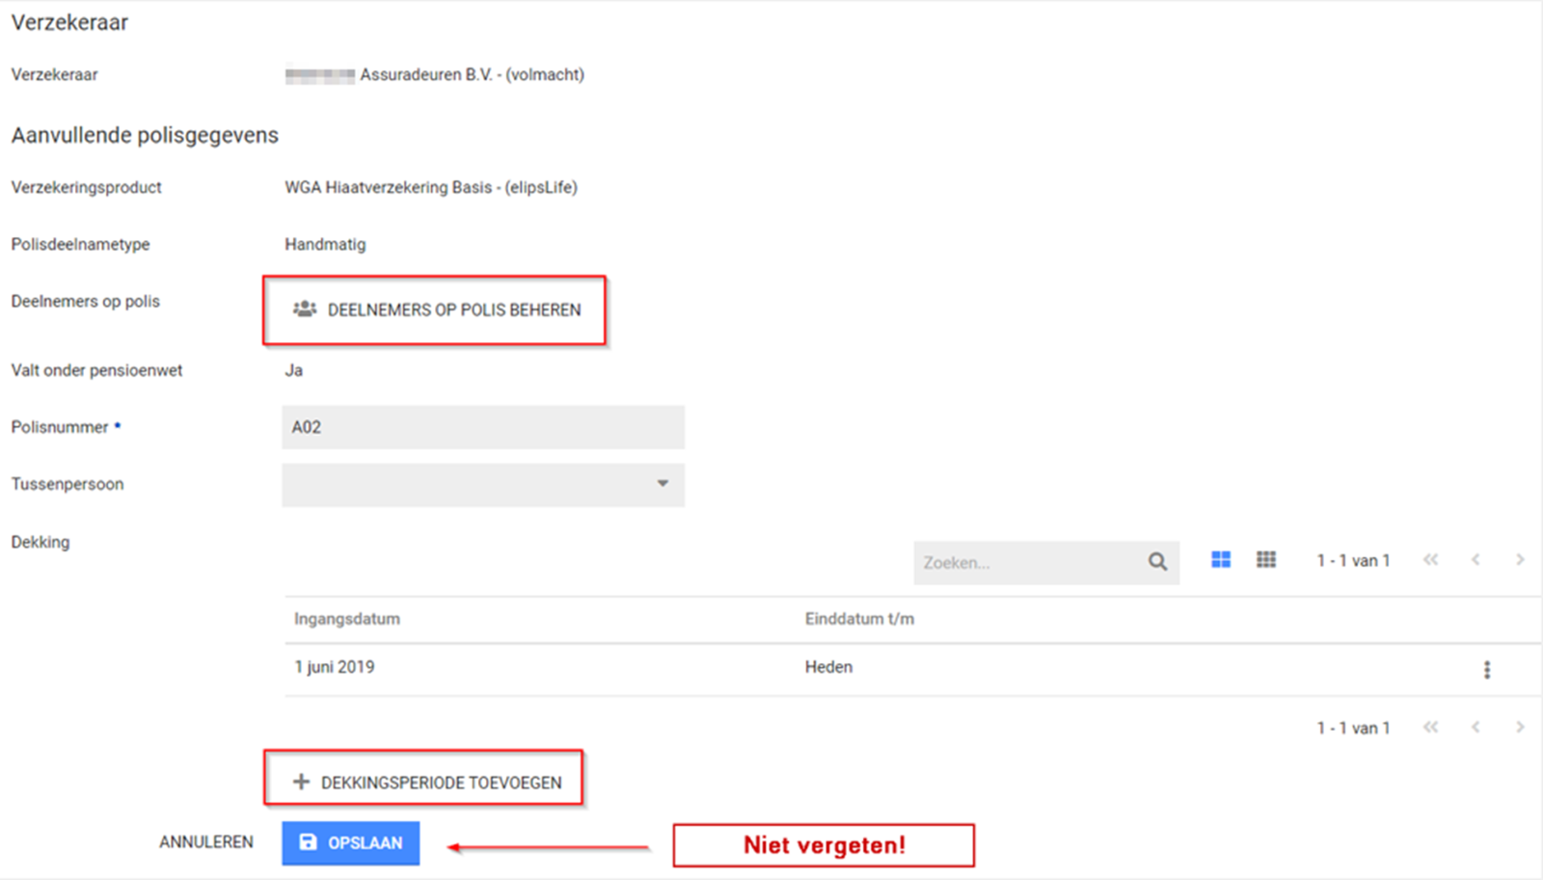1543x880 pixels.
Task: Go to next page in top pagination
Action: click(x=1520, y=560)
